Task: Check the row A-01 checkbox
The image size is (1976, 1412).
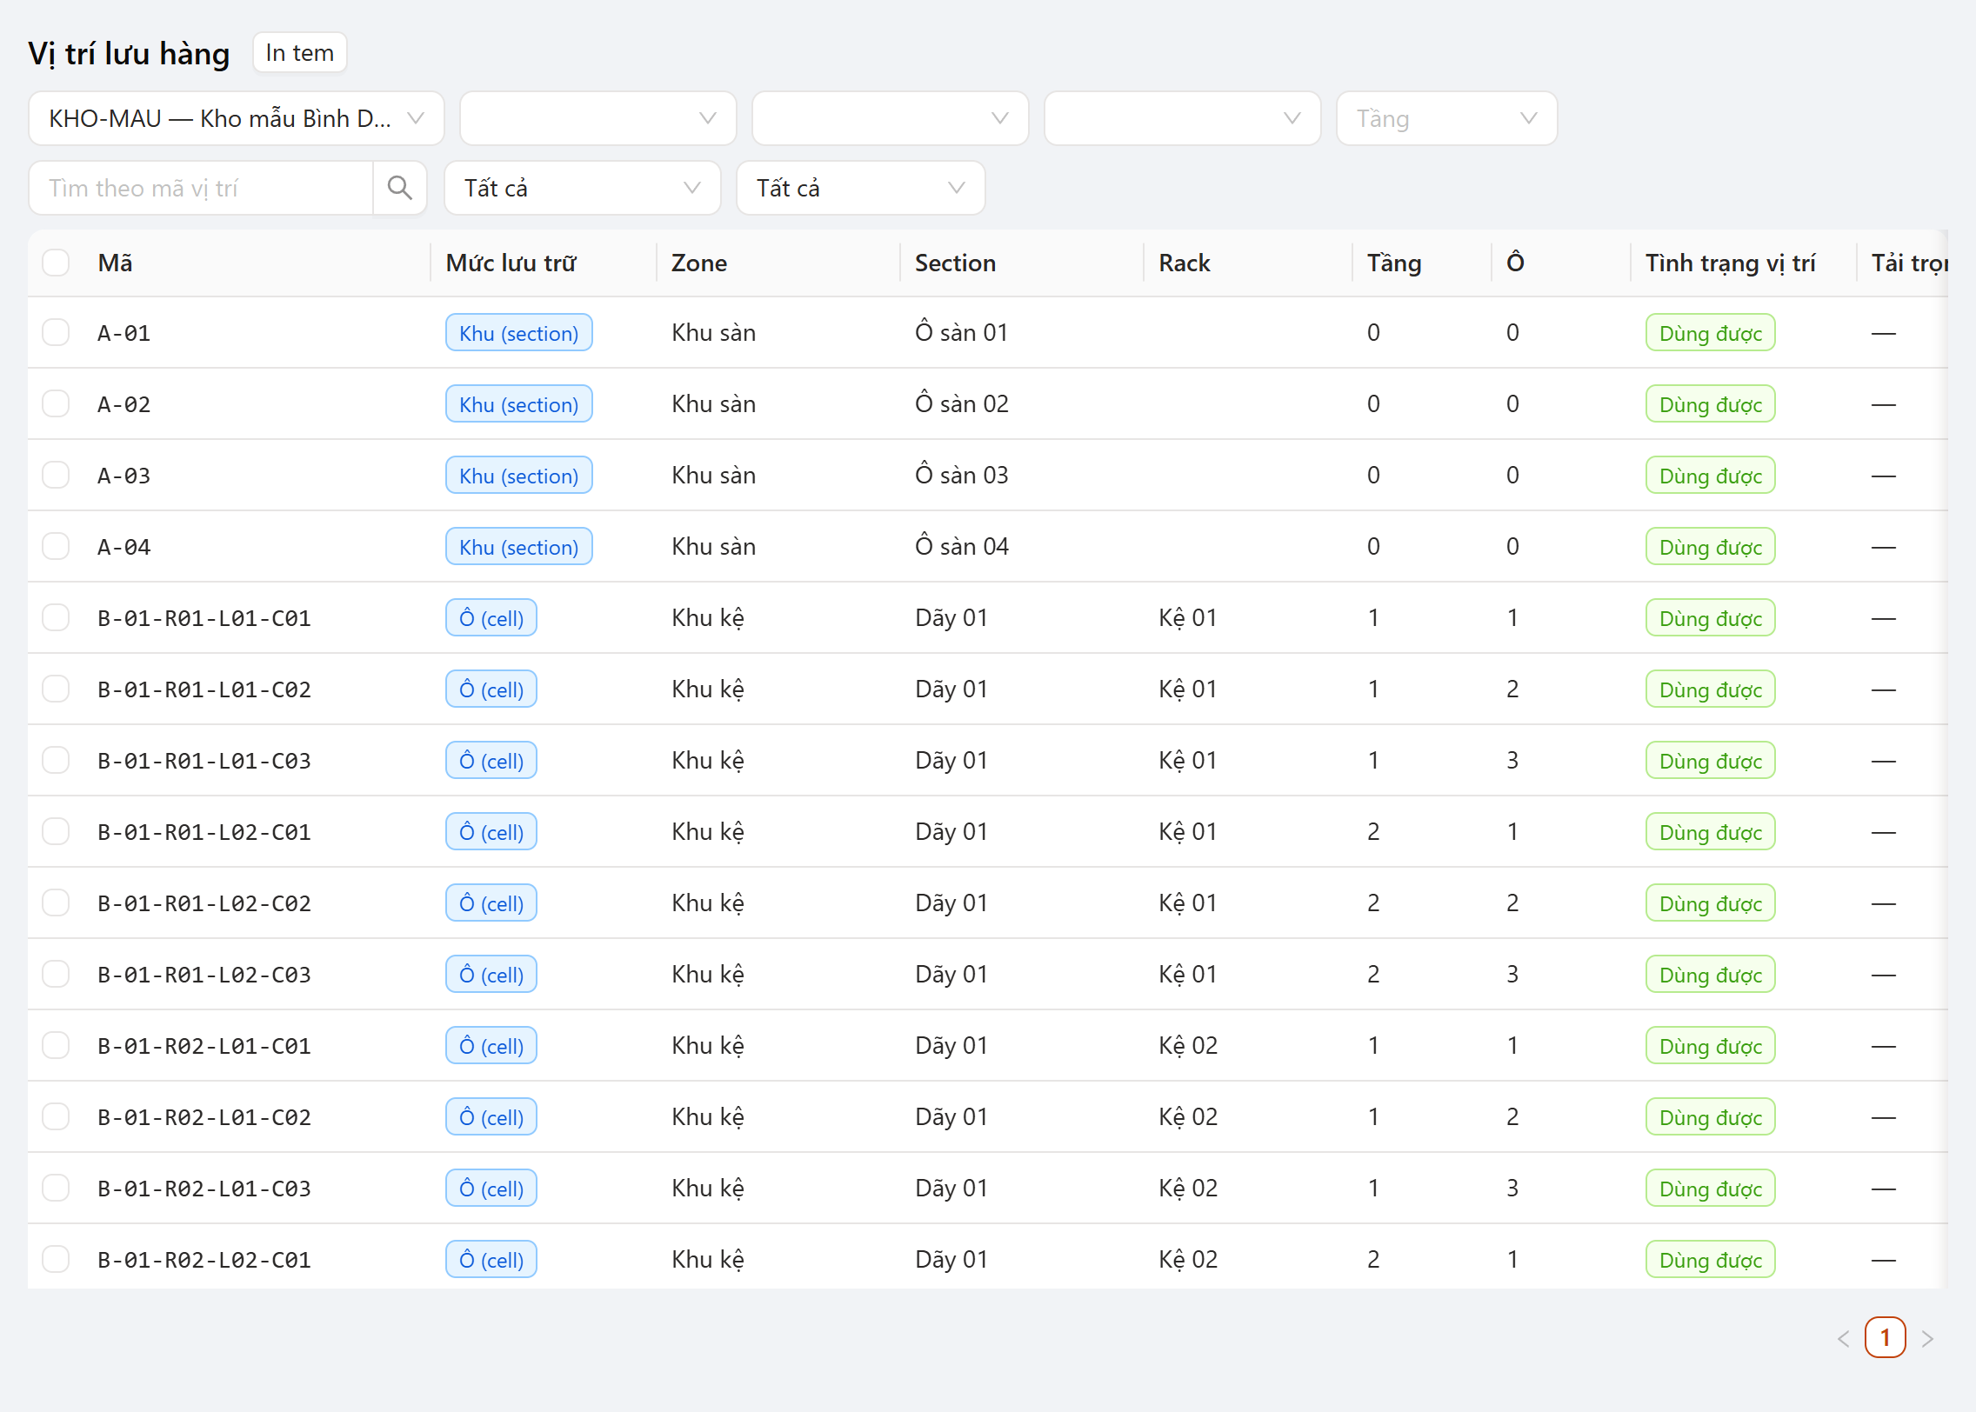Action: pos(56,332)
